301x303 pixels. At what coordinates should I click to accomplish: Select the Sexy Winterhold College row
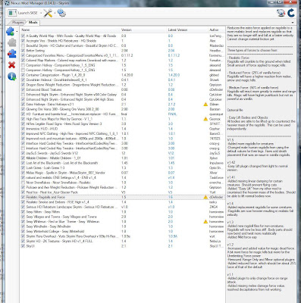122,232
